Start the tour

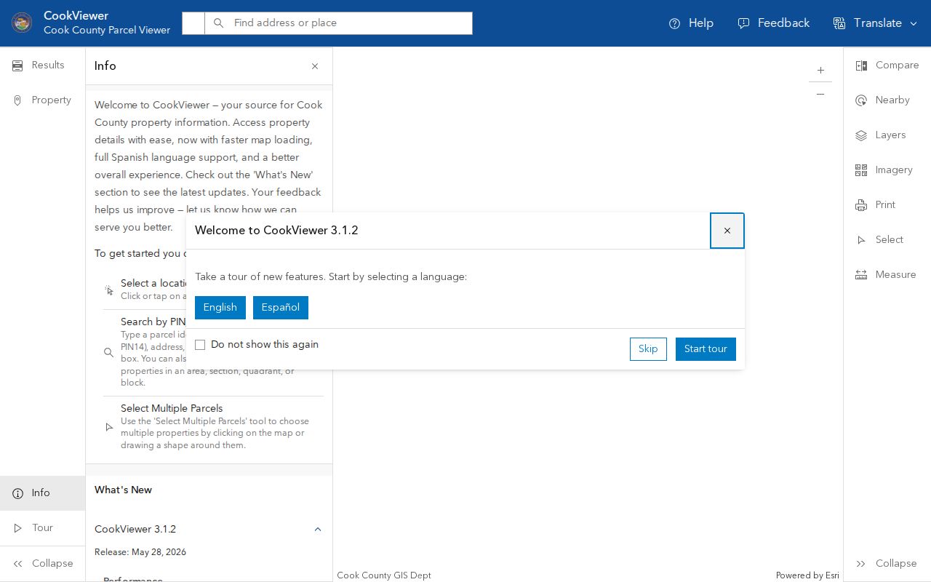[706, 349]
